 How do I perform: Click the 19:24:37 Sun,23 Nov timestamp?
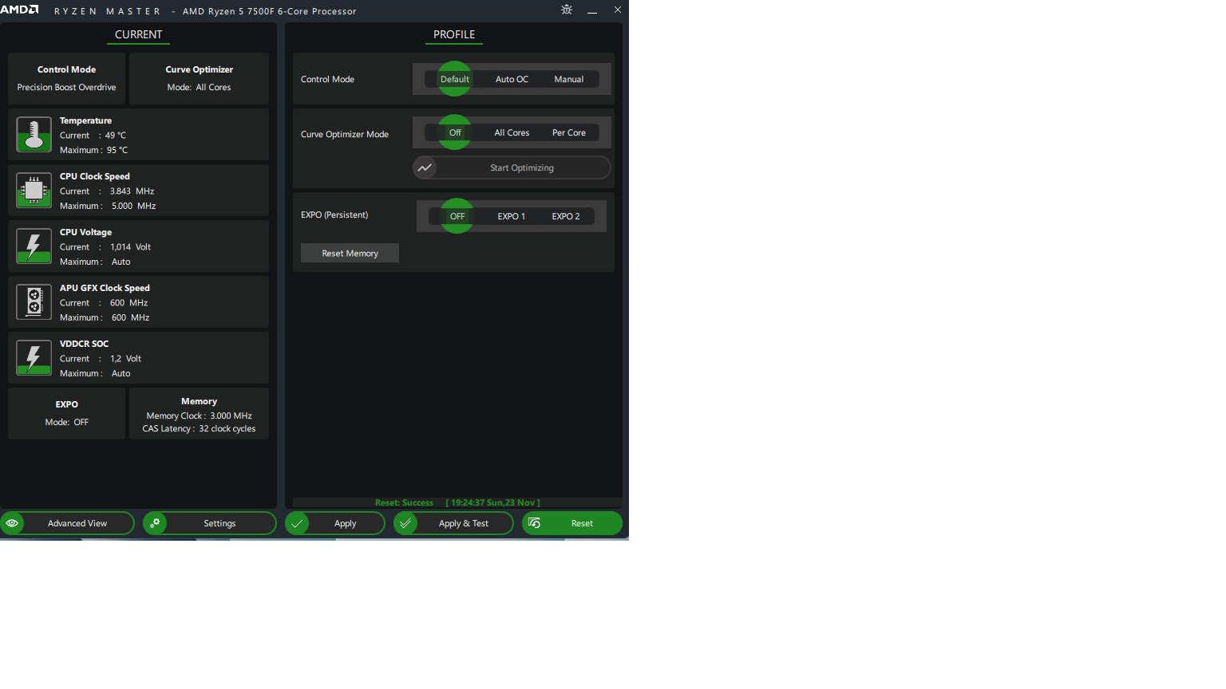[492, 502]
